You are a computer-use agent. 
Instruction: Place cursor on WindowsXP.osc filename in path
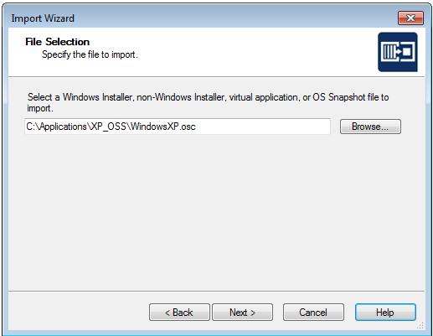click(x=163, y=127)
